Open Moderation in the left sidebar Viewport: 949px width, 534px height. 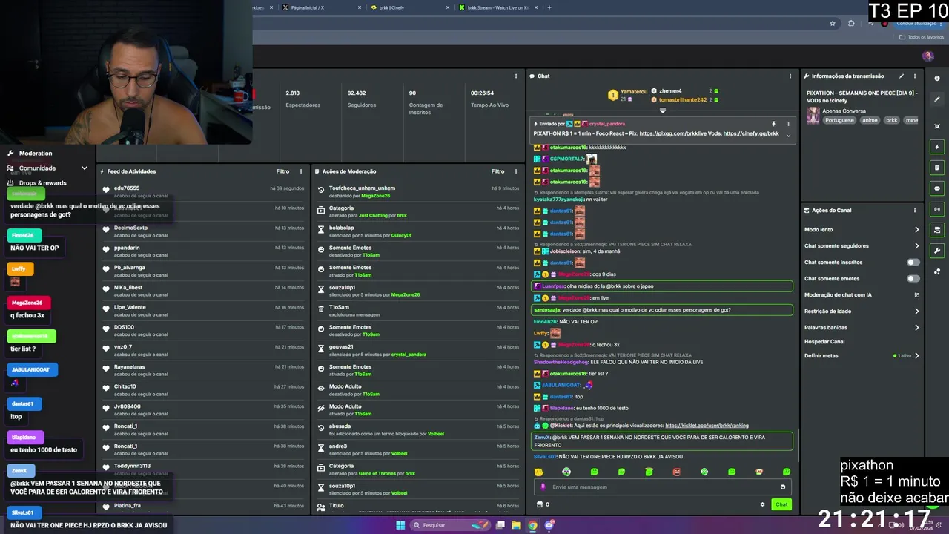click(x=36, y=154)
